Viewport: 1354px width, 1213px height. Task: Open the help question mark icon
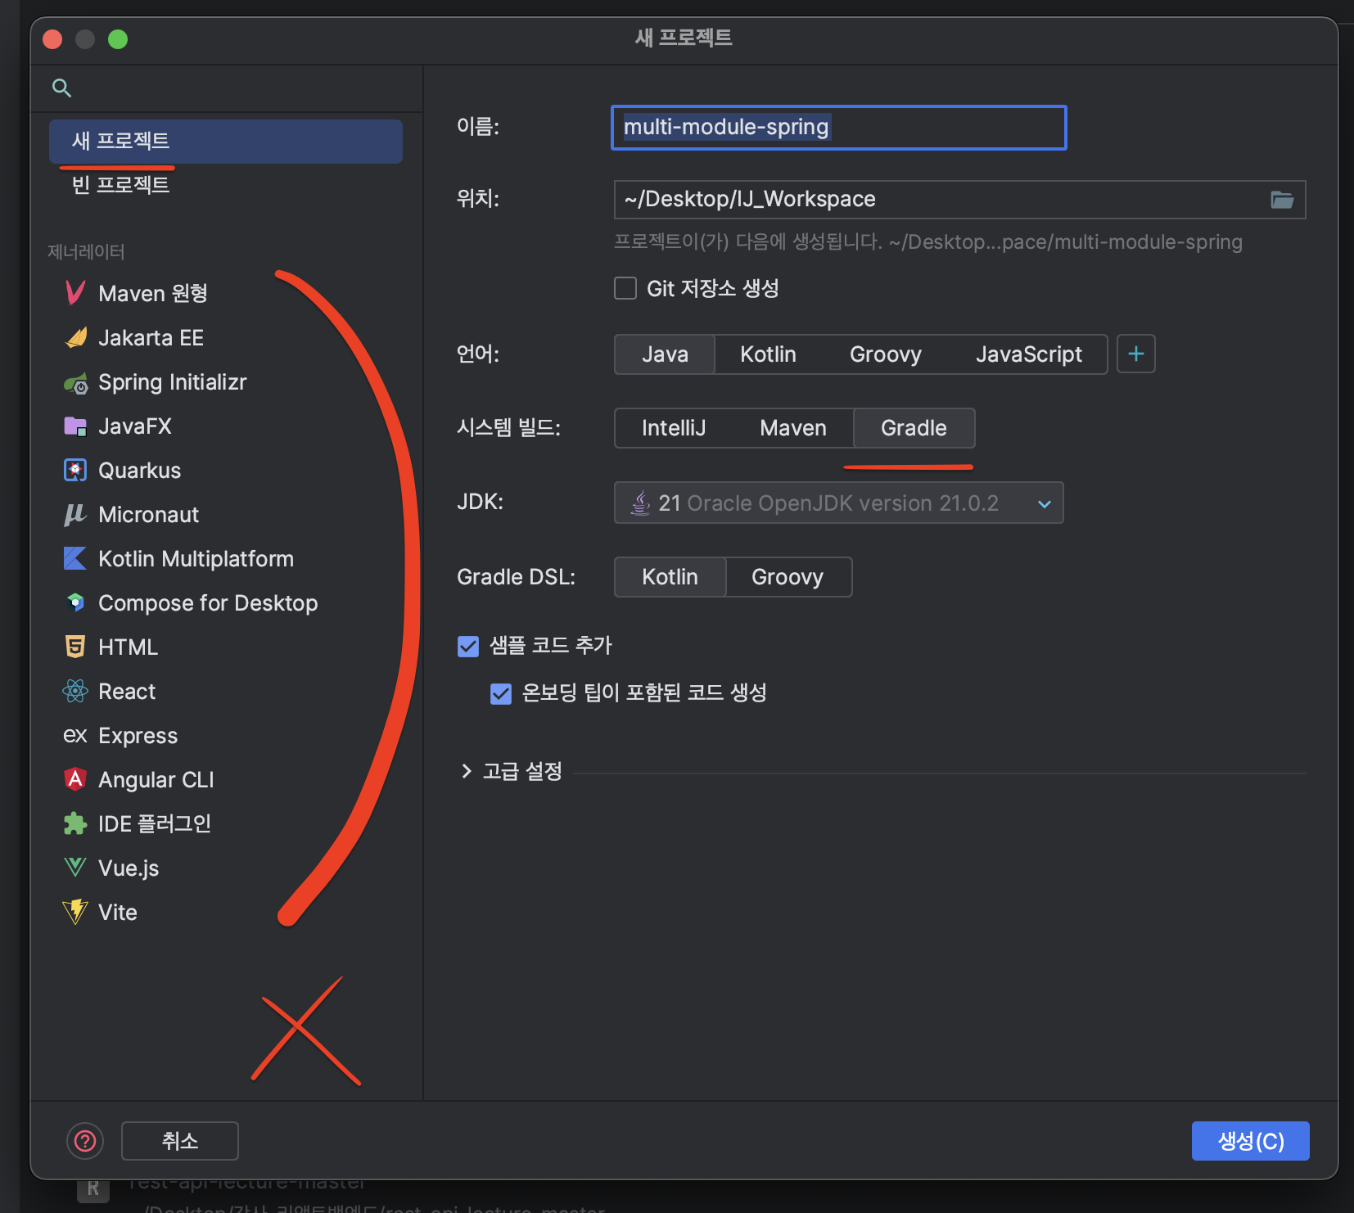tap(85, 1141)
